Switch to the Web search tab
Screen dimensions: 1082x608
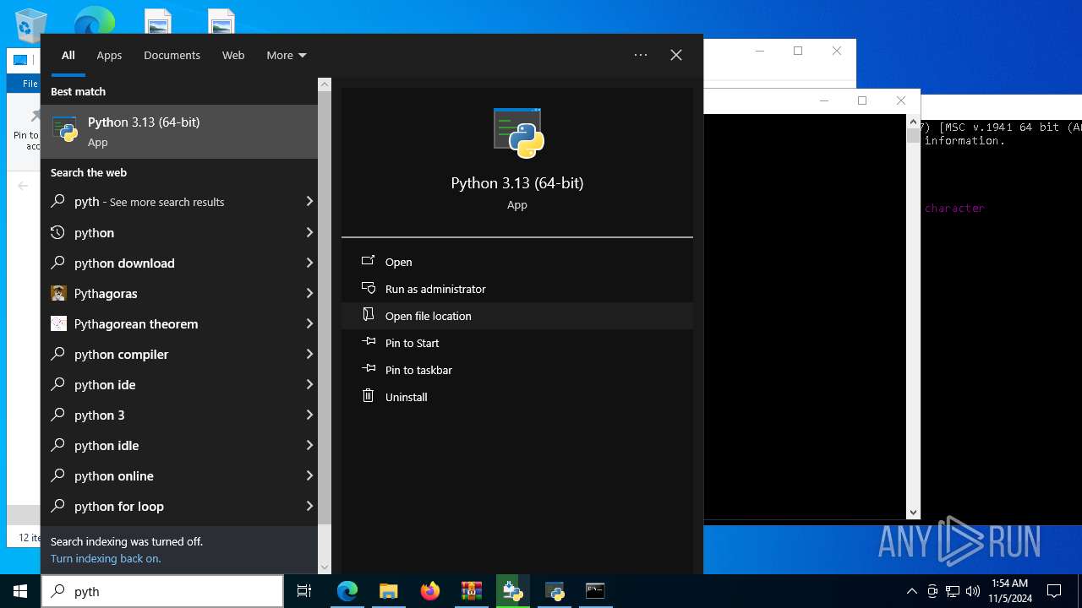(x=233, y=55)
